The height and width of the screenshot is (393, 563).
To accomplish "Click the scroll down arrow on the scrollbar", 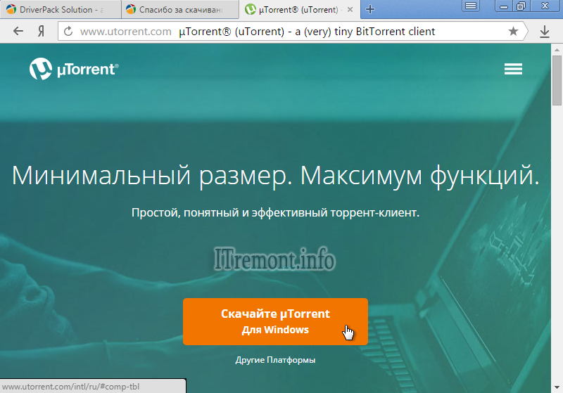I will (x=557, y=387).
